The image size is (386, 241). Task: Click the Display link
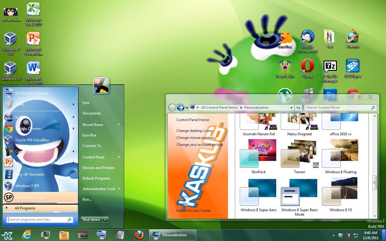coord(182,204)
